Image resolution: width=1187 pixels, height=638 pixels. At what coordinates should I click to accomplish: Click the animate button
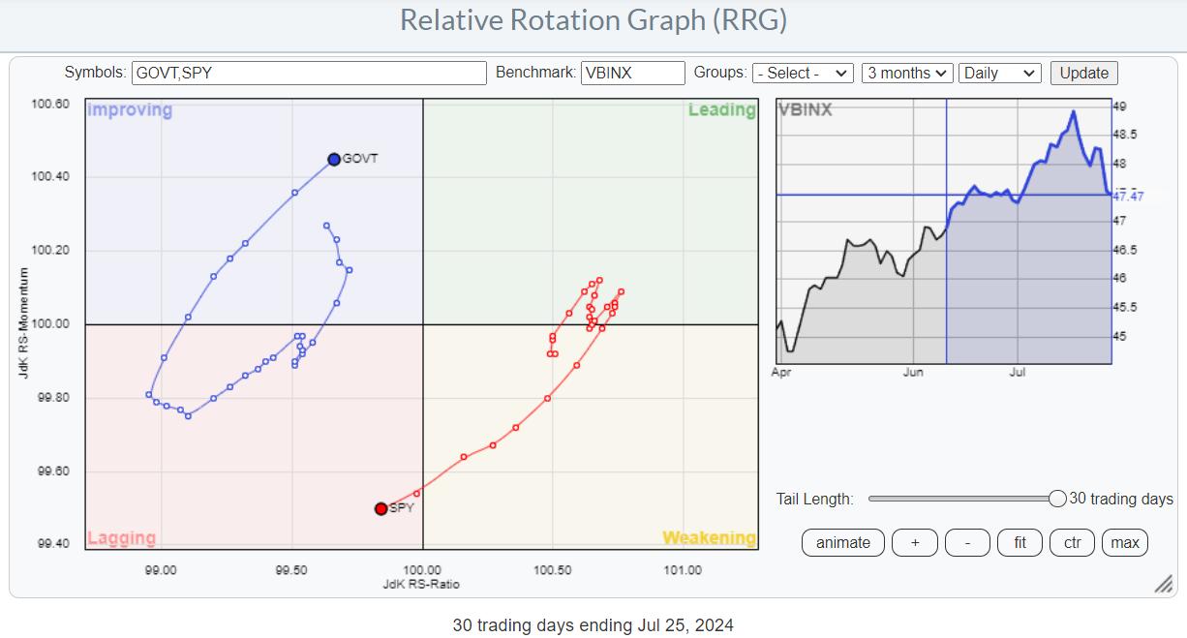pyautogui.click(x=842, y=543)
